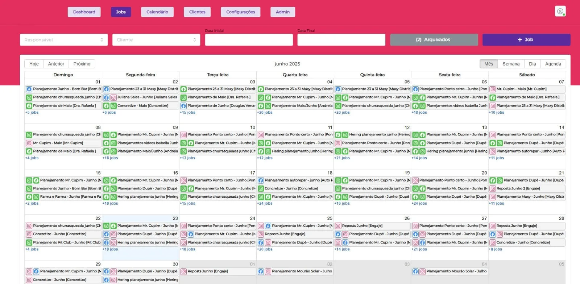580x284 pixels.
Task: Go to previous month with Anterior
Action: coord(56,64)
